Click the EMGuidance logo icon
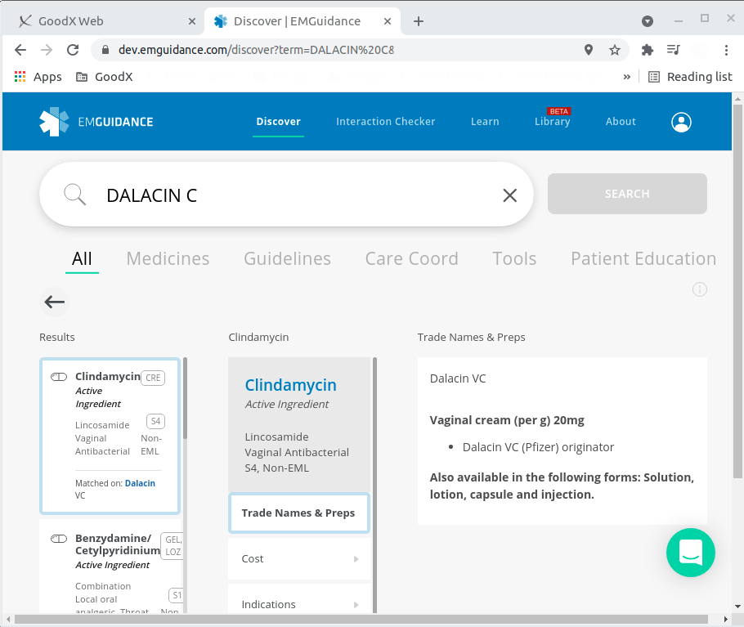Image resolution: width=744 pixels, height=627 pixels. [x=54, y=122]
